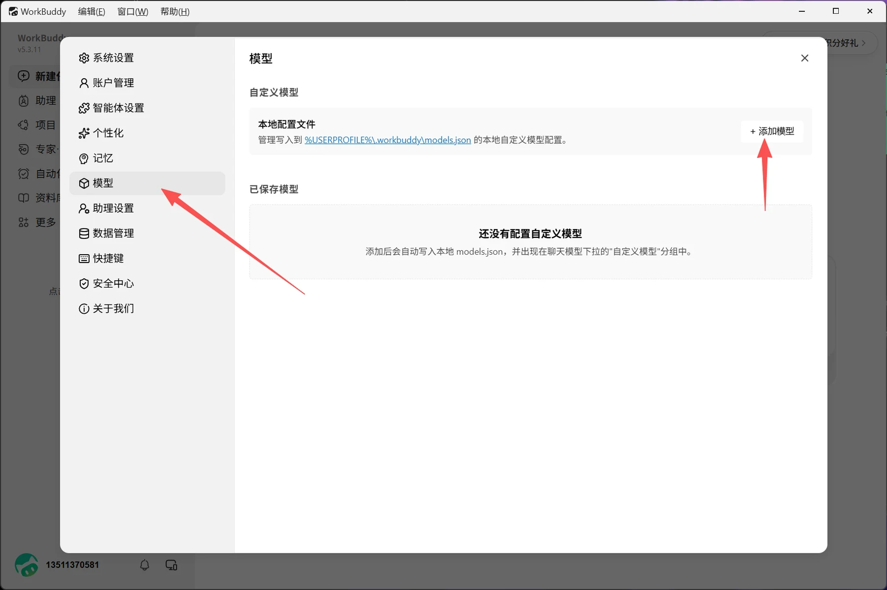The width and height of the screenshot is (887, 590).
Task: Open 项目 in main left sidebar
Action: [38, 125]
